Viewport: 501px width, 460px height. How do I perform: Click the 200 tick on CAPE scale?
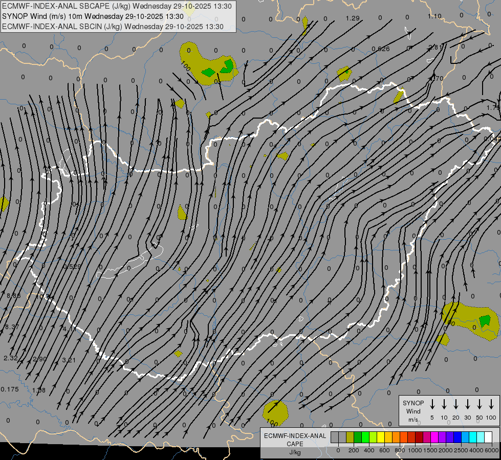coord(354,450)
